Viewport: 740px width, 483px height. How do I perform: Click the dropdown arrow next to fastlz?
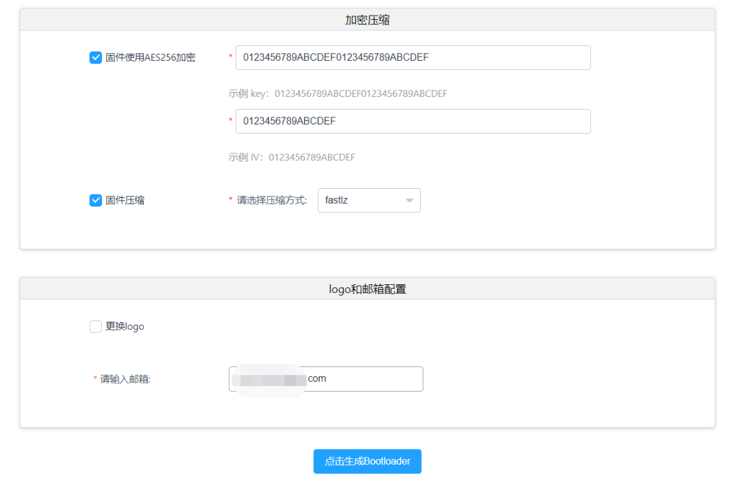409,200
